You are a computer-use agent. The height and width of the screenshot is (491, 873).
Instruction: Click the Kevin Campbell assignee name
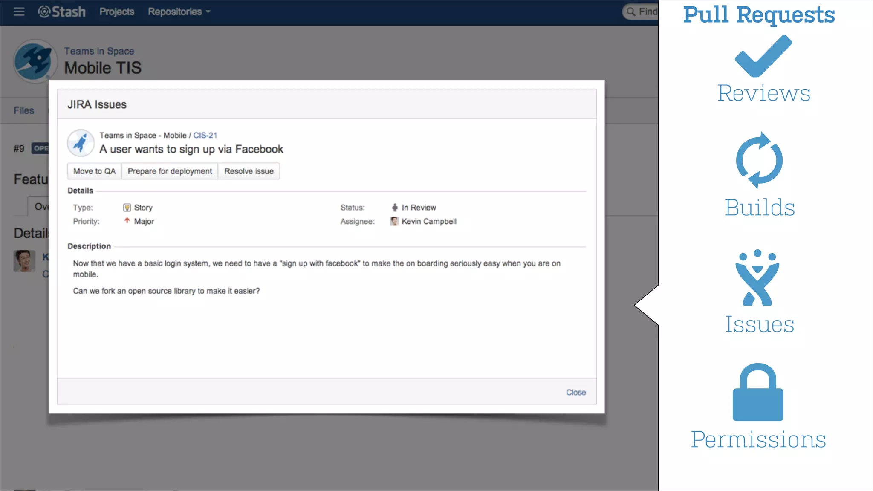[429, 221]
